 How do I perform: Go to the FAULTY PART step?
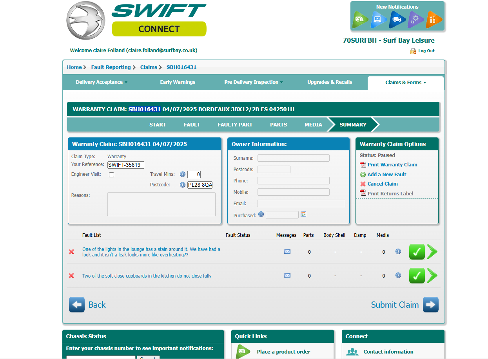235,124
